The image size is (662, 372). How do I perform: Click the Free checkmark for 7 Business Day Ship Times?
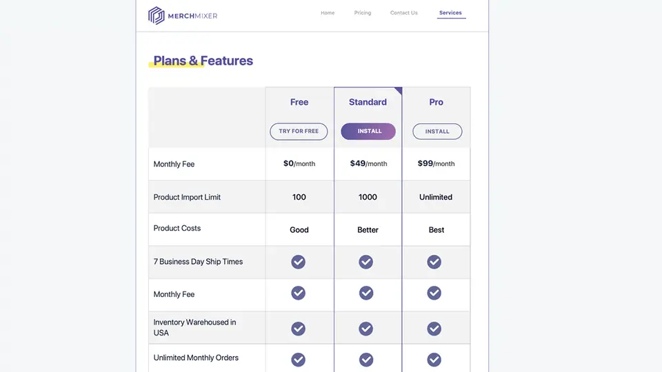point(298,262)
